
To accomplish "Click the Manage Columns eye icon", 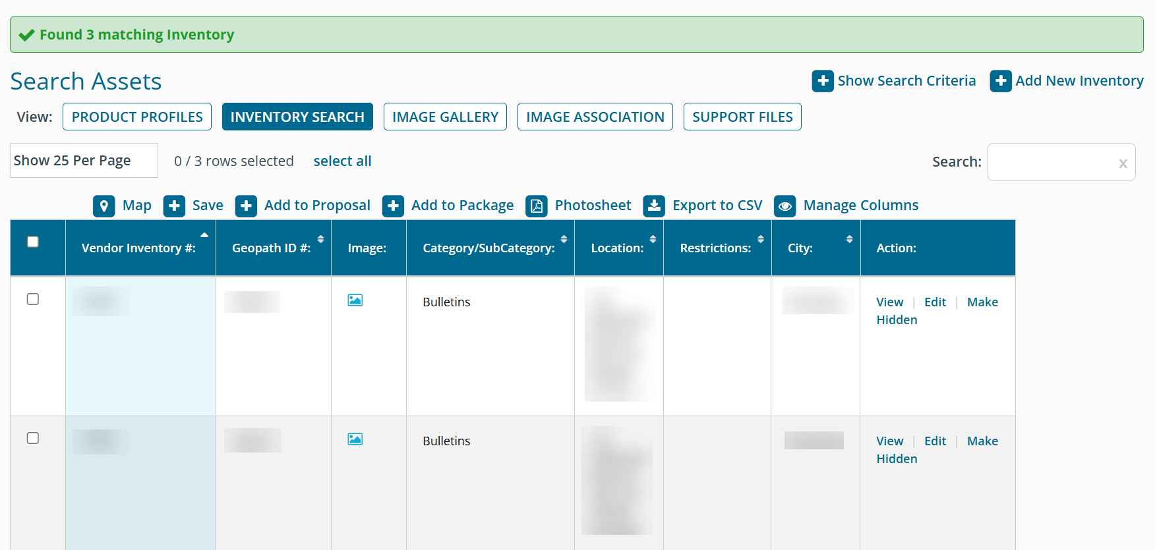I will (785, 206).
